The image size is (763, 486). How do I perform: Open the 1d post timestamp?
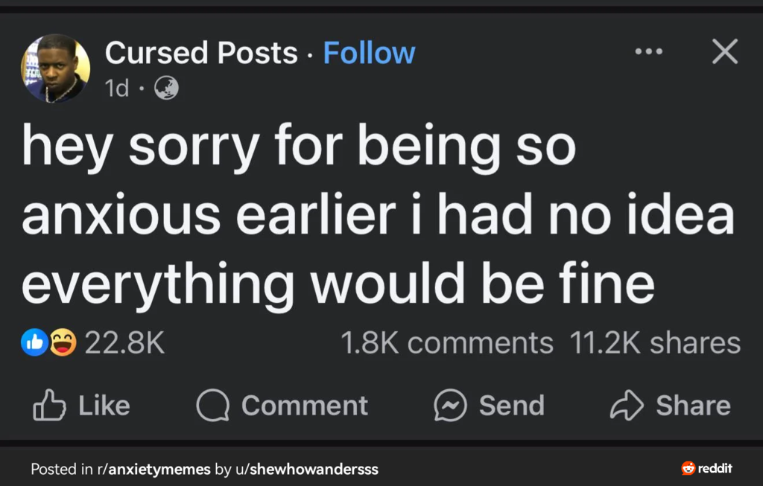coord(117,88)
